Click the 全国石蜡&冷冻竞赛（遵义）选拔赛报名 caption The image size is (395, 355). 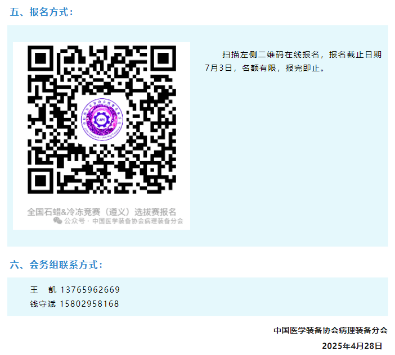(101, 212)
